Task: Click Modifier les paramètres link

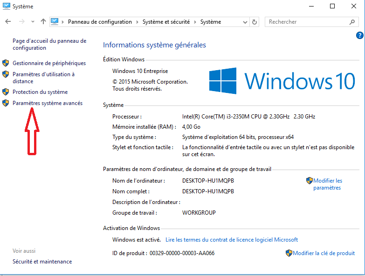Action: click(328, 184)
